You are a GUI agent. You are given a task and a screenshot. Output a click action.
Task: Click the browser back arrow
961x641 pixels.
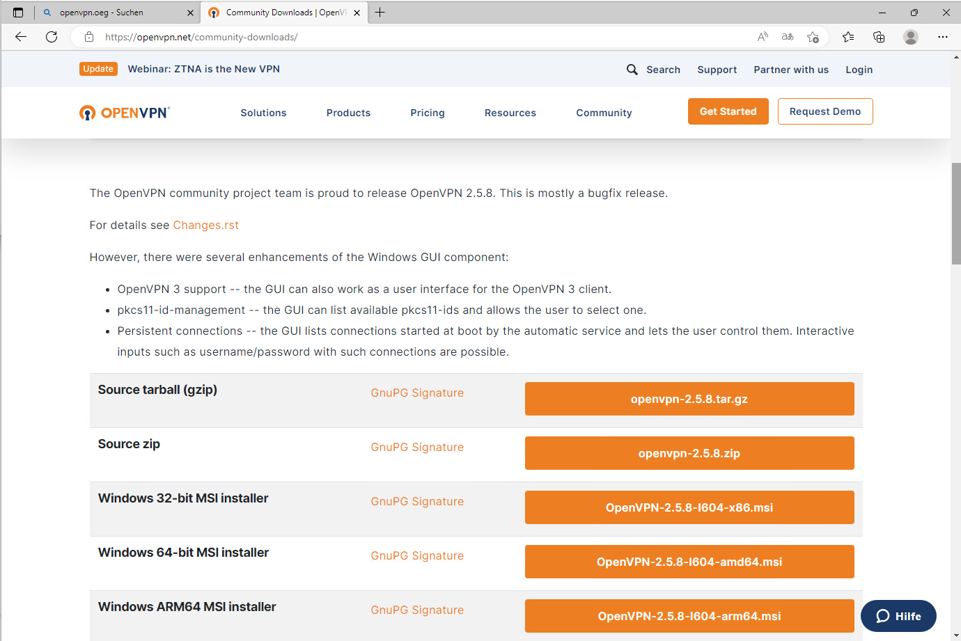21,37
